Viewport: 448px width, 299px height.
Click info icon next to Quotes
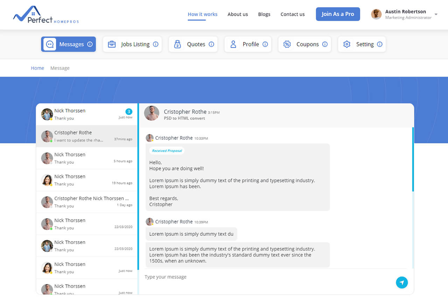pos(211,44)
